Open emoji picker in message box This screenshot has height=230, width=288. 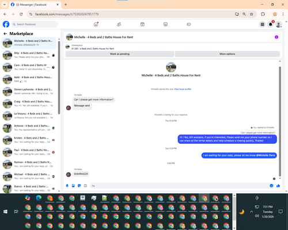(271, 186)
